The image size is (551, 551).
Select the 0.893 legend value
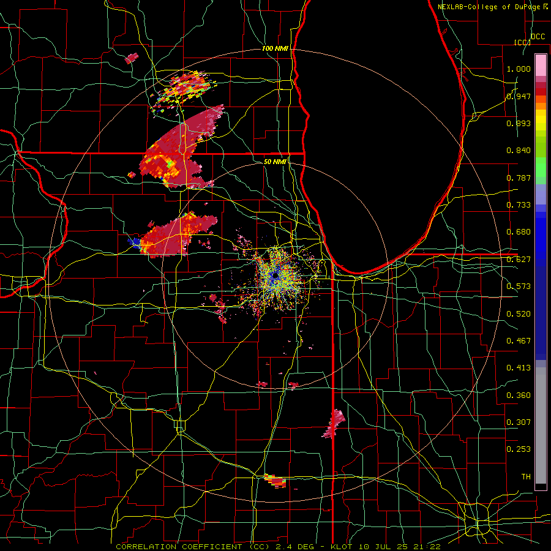(x=519, y=123)
